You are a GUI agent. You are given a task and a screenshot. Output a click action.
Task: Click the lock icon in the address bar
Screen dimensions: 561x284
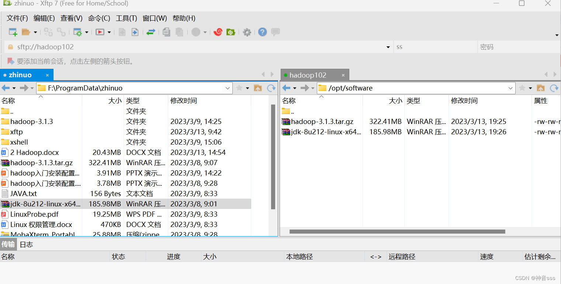(x=11, y=47)
